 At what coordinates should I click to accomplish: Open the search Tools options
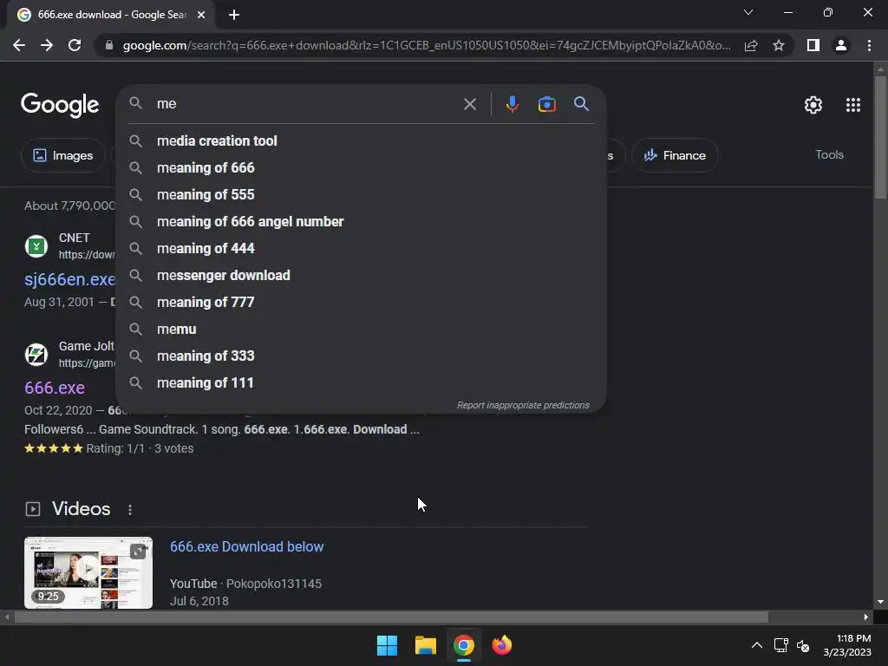pyautogui.click(x=829, y=154)
